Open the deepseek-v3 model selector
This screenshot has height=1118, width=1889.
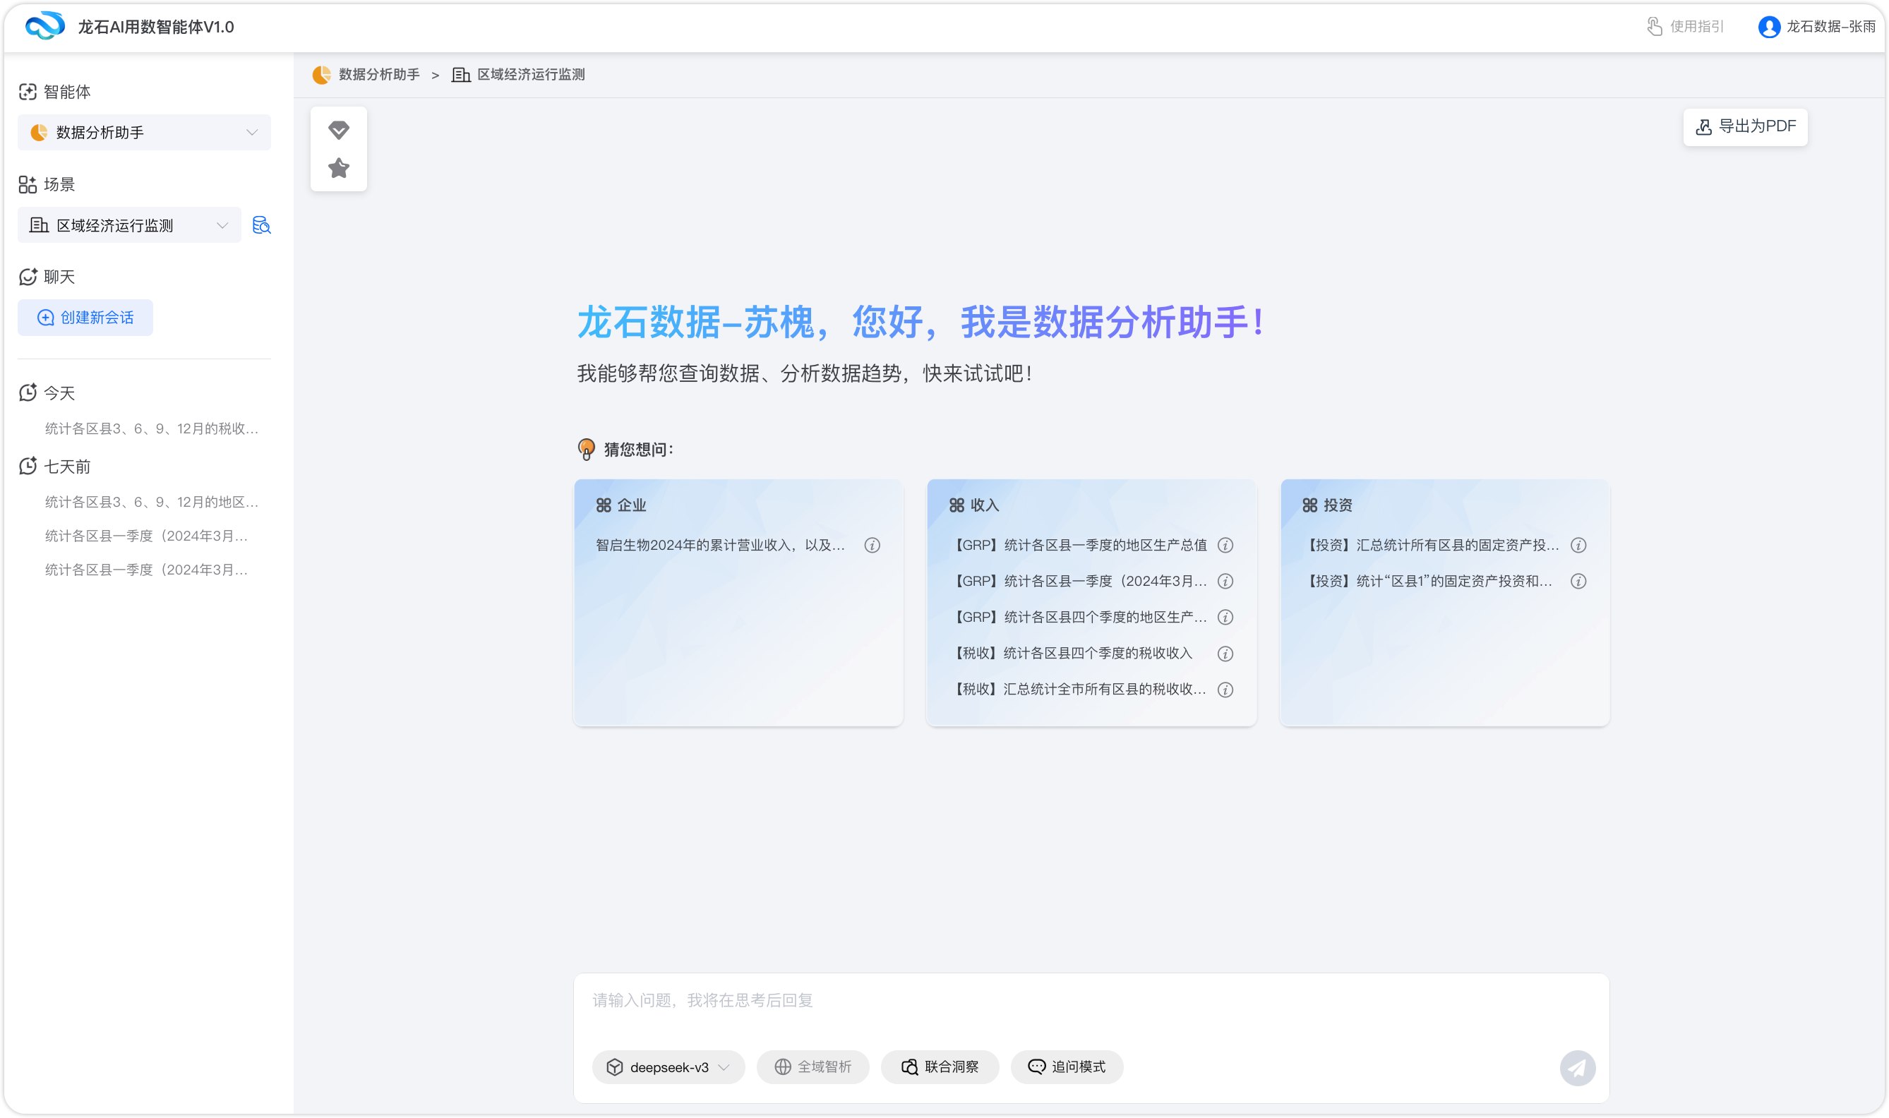click(668, 1066)
